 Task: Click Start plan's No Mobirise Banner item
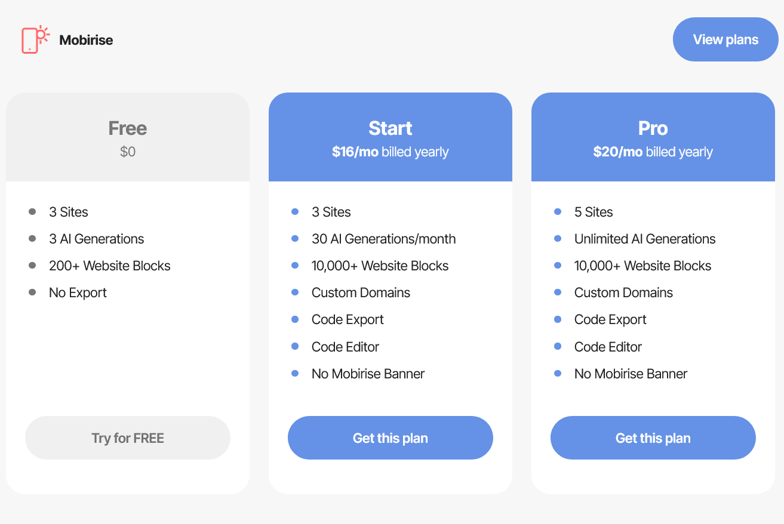368,374
